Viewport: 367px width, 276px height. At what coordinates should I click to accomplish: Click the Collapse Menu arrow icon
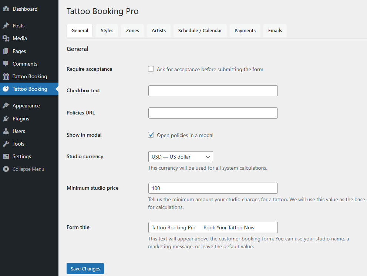click(x=6, y=169)
